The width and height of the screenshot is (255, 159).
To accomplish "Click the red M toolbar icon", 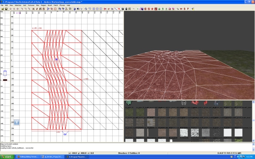I will pyautogui.click(x=181, y=9).
